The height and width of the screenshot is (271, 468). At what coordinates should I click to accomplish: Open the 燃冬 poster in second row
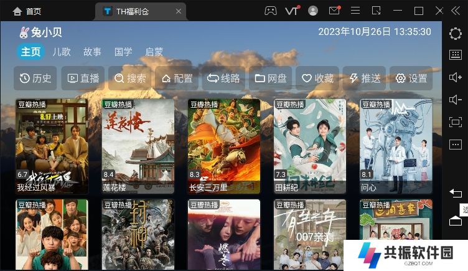pyautogui.click(x=224, y=235)
